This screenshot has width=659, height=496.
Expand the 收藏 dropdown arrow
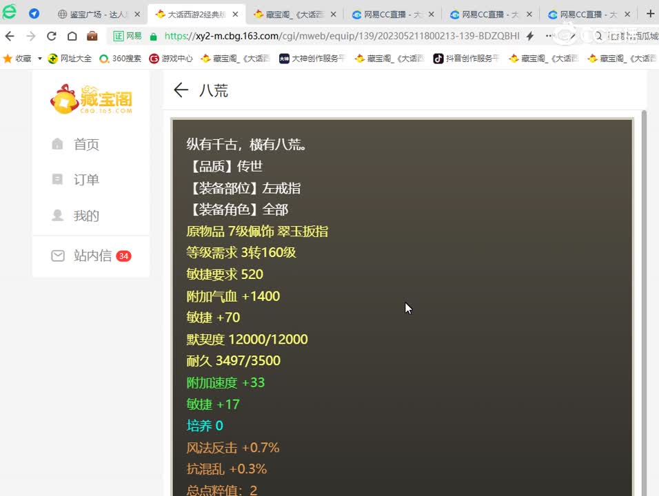click(x=39, y=59)
